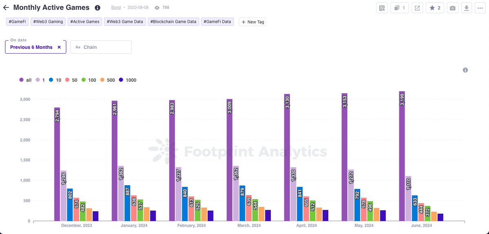Viewport: 489px width, 234px height.
Task: Select the #Blockchain Game Data tag
Action: [173, 22]
